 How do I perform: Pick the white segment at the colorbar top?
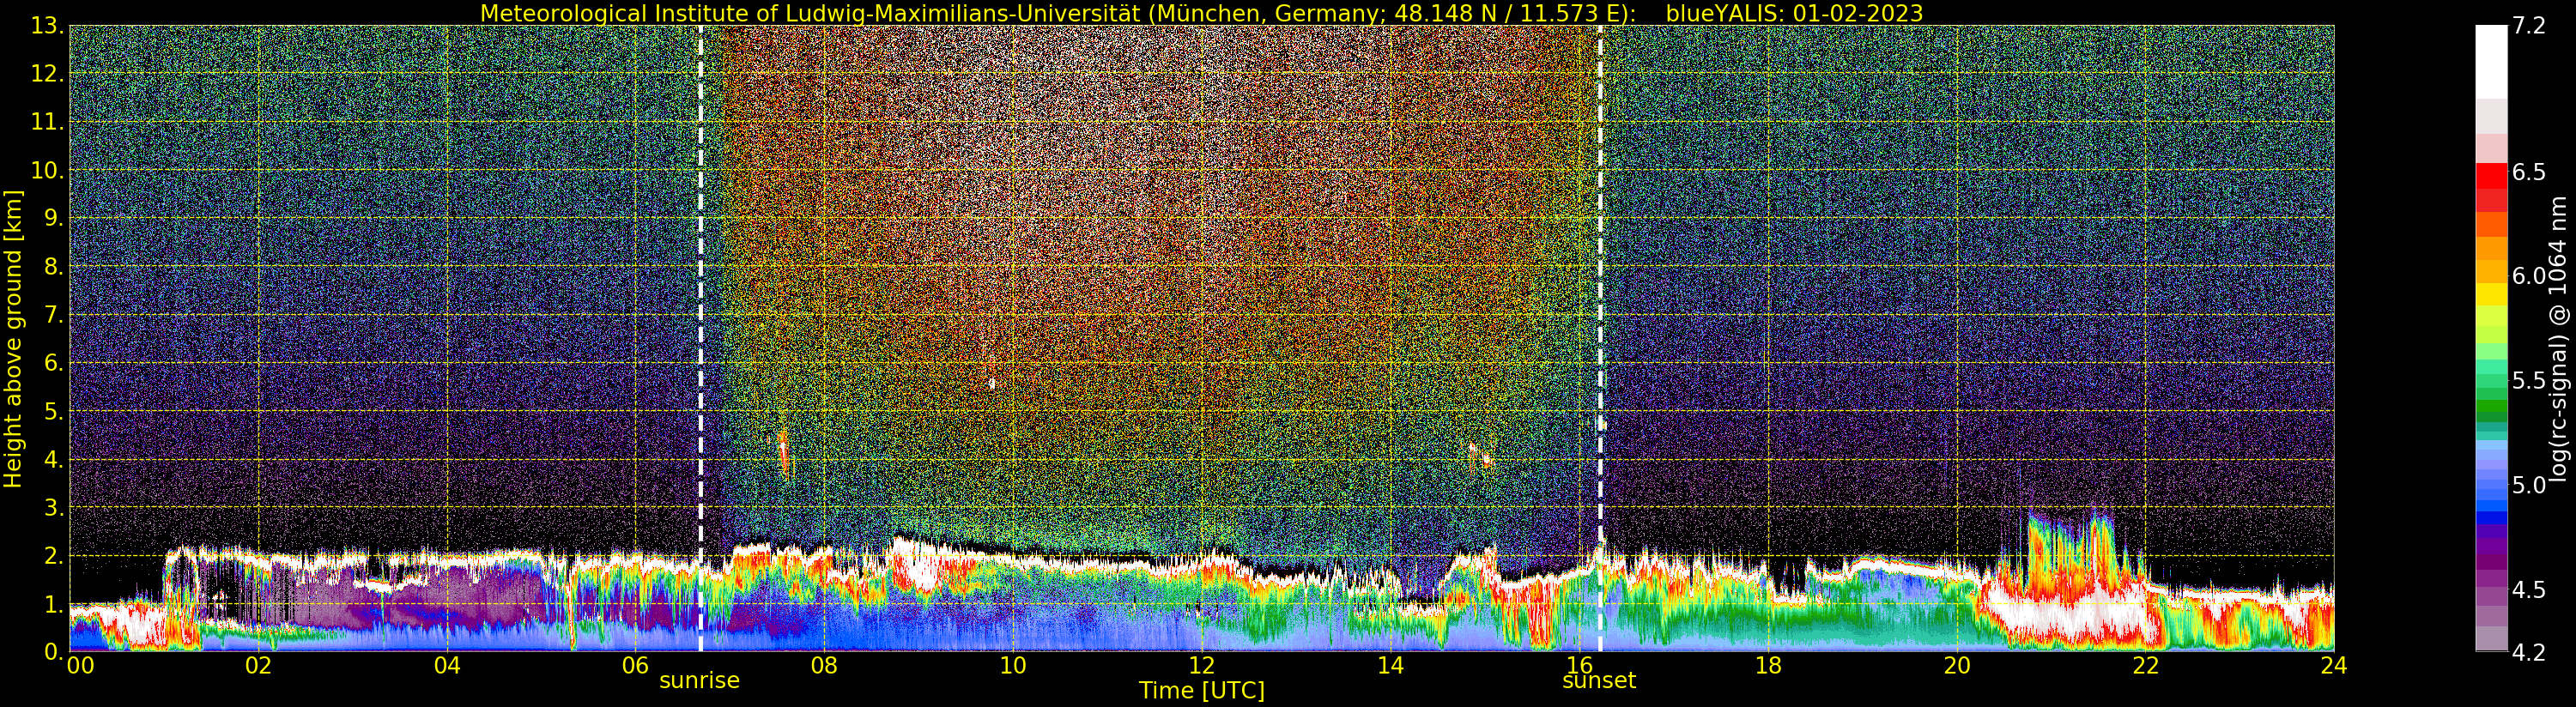point(2491,62)
